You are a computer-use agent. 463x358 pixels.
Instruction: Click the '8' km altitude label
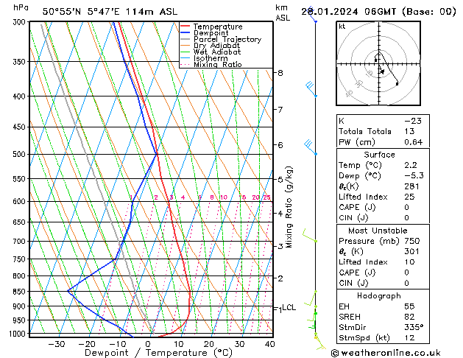(280, 73)
